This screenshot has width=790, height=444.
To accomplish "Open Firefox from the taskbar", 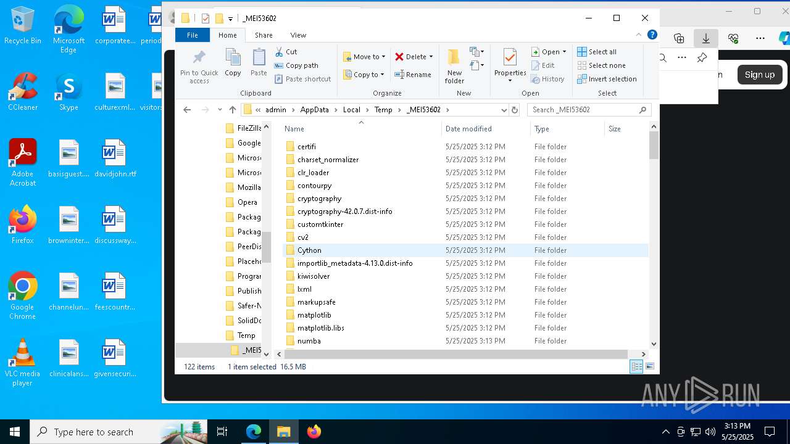I will click(x=314, y=432).
